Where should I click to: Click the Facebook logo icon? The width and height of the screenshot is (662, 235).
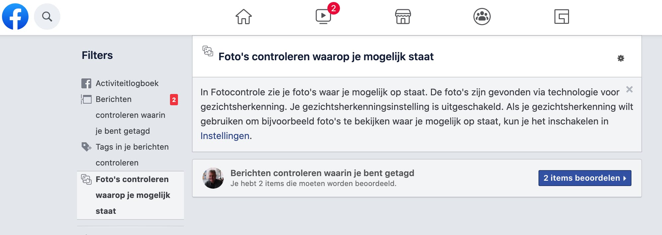click(x=15, y=17)
